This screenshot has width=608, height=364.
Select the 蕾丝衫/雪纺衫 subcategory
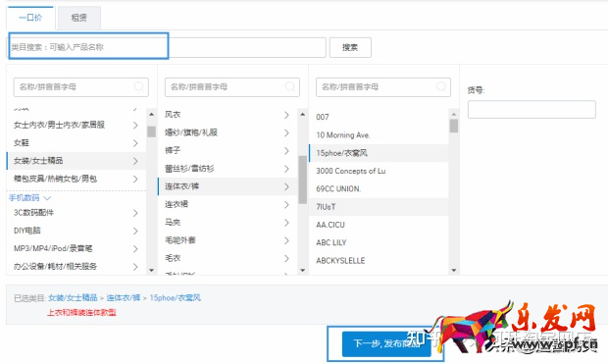tap(228, 169)
